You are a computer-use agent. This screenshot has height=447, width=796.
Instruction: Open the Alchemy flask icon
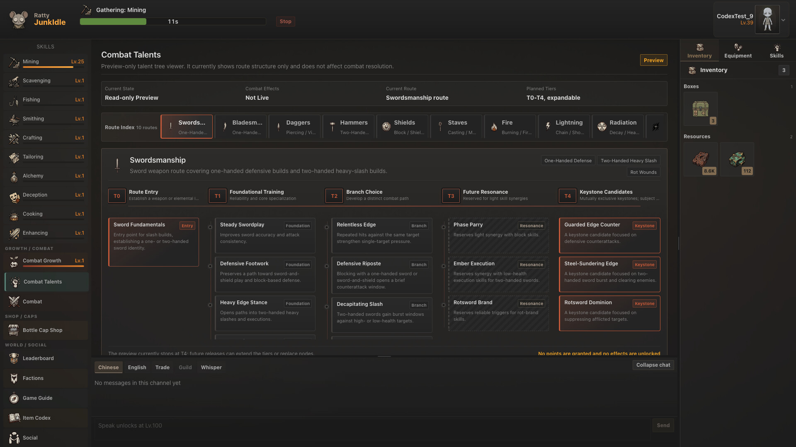point(14,176)
